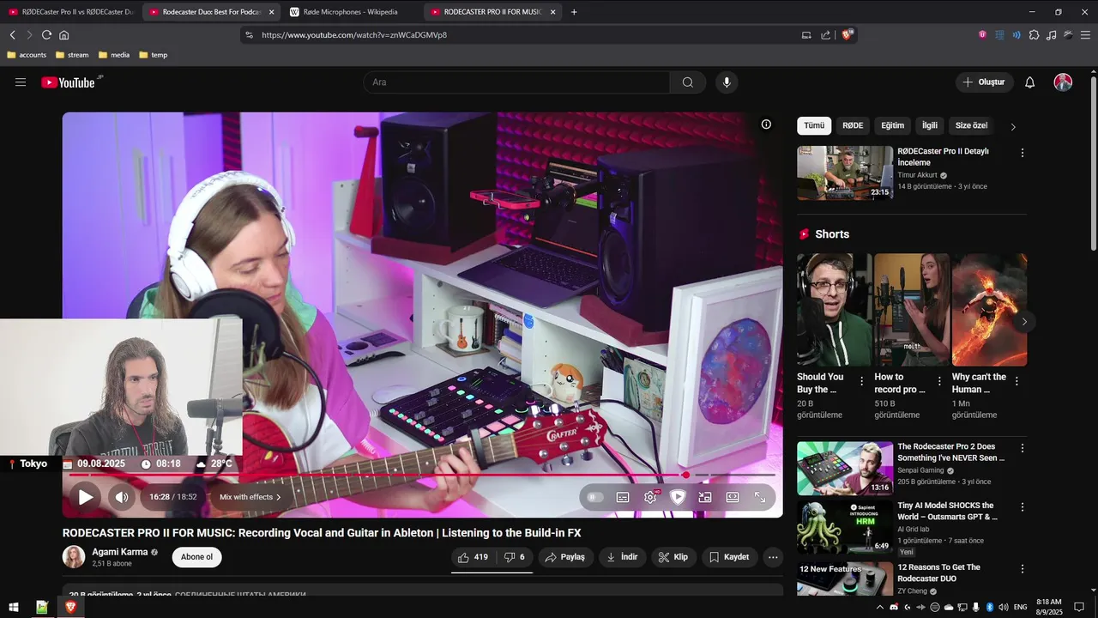Open options for 'RØDECaster Pro II Detaylı İnceleme'
The height and width of the screenshot is (618, 1098).
[1022, 153]
